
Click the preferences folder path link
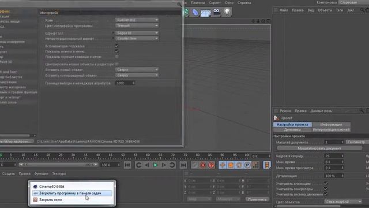[x=88, y=142]
